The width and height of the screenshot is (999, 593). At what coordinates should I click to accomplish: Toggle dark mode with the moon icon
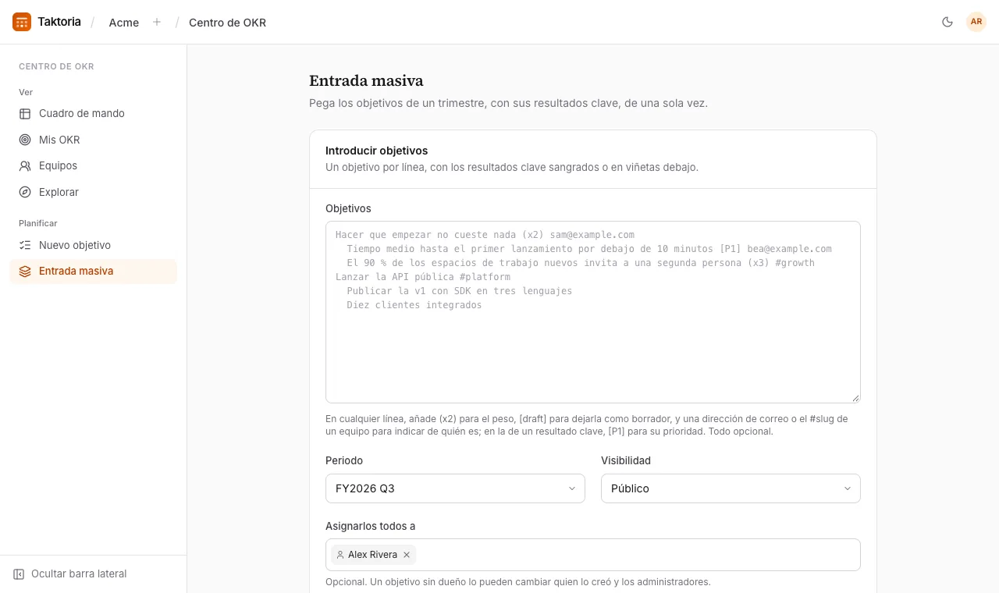pos(947,22)
